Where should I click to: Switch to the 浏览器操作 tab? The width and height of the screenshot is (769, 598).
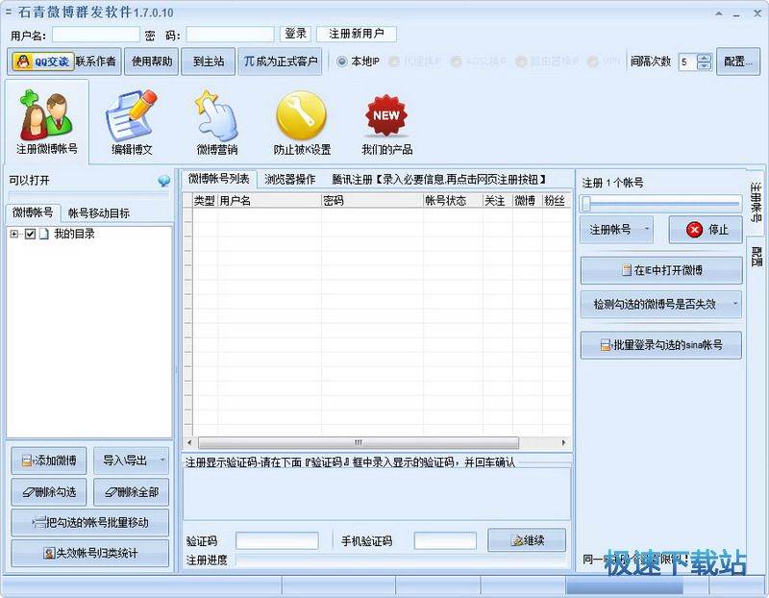tap(289, 179)
